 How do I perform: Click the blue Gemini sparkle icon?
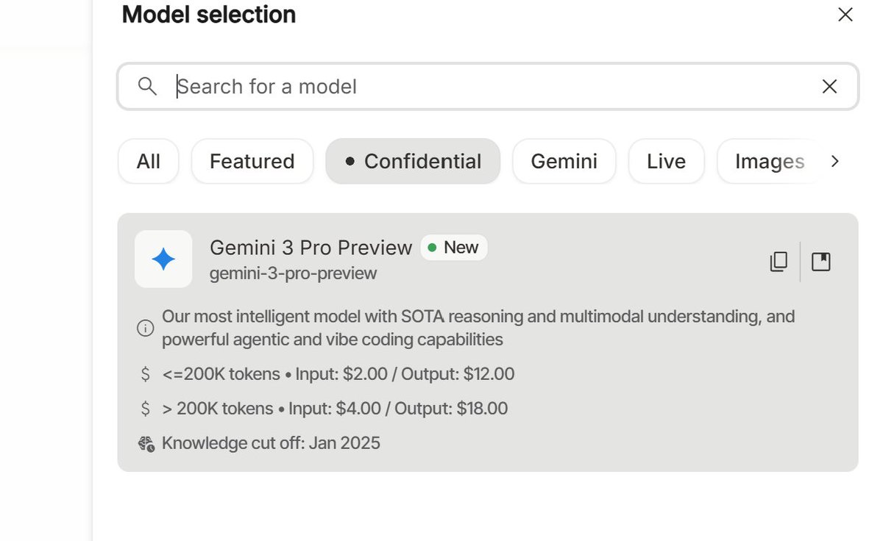163,259
